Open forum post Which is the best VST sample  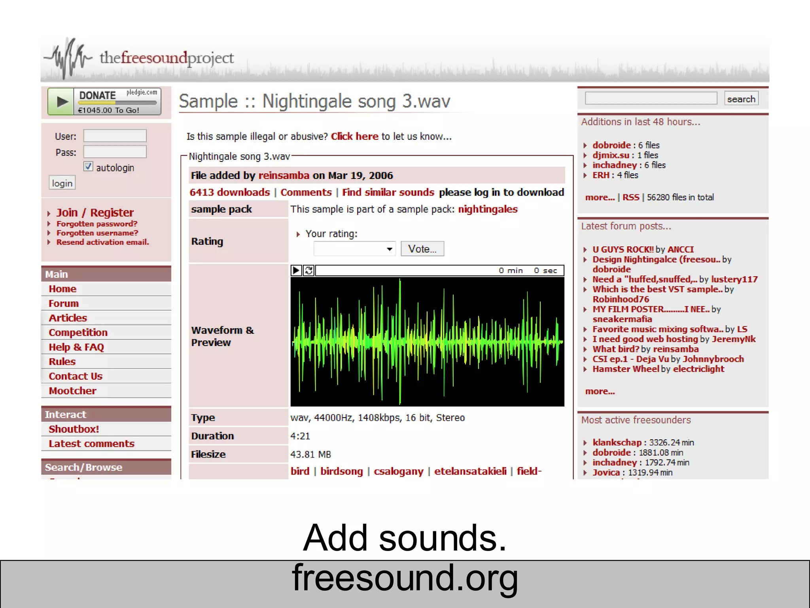[x=657, y=289]
